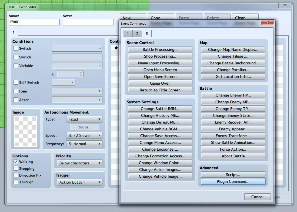Image resolution: width=297 pixels, height=212 pixels.
Task: Enable the Self Switch condition checkbox
Action: point(16,82)
